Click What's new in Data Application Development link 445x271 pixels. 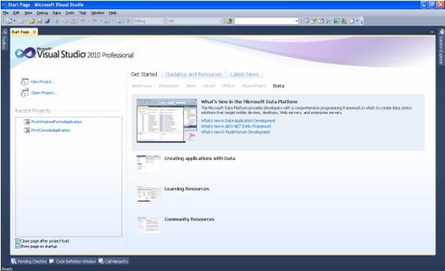(238, 120)
